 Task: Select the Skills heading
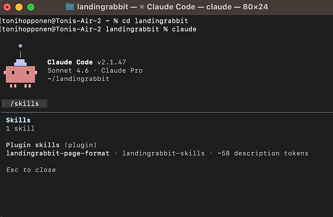(x=18, y=120)
